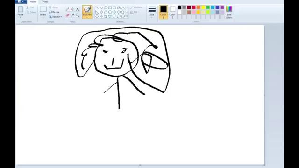This screenshot has width=299, height=168.
Task: Pick the red color swatch
Action: 194,7
